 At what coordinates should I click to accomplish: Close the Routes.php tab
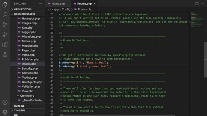[x=94, y=4]
